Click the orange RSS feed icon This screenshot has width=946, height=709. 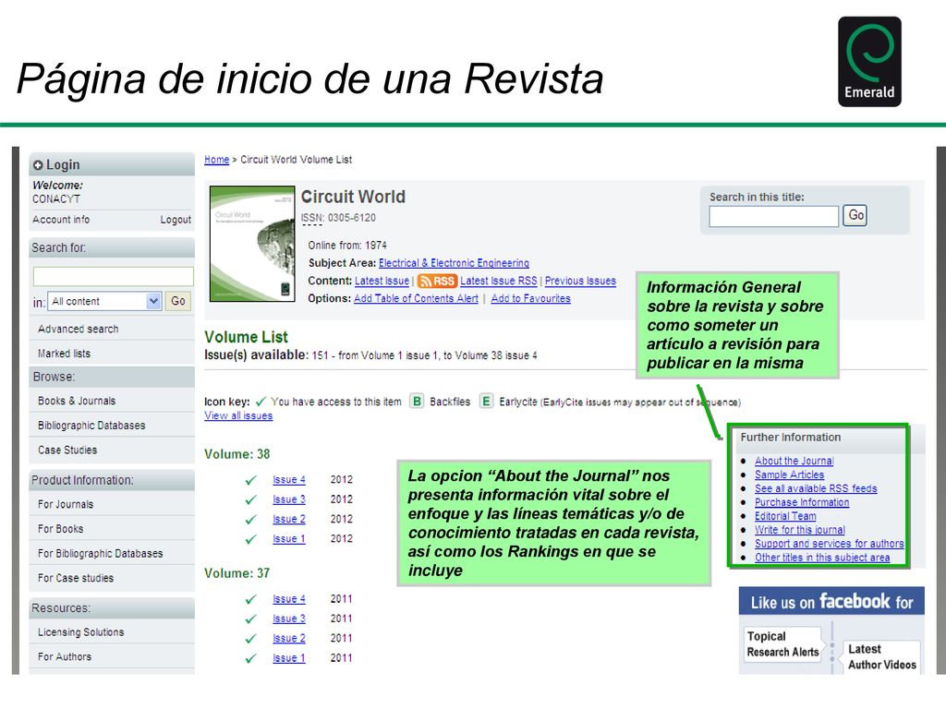(437, 281)
